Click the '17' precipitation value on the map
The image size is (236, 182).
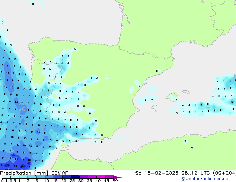[x=2, y=165]
